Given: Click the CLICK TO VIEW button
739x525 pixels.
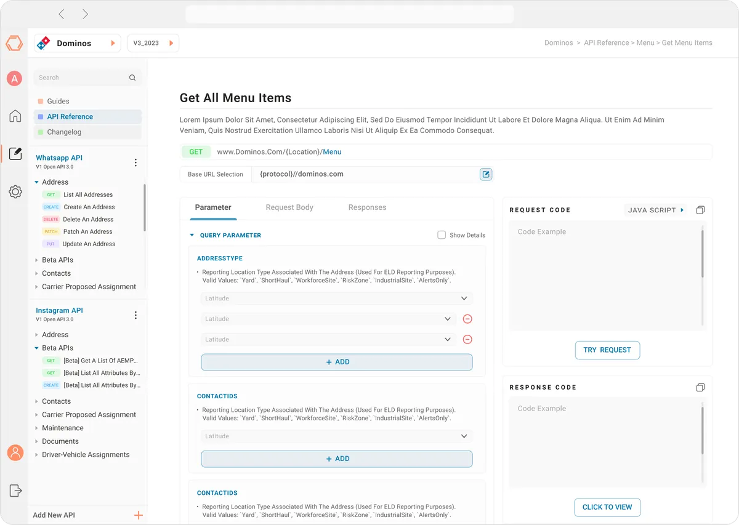Looking at the screenshot, I should [x=607, y=507].
